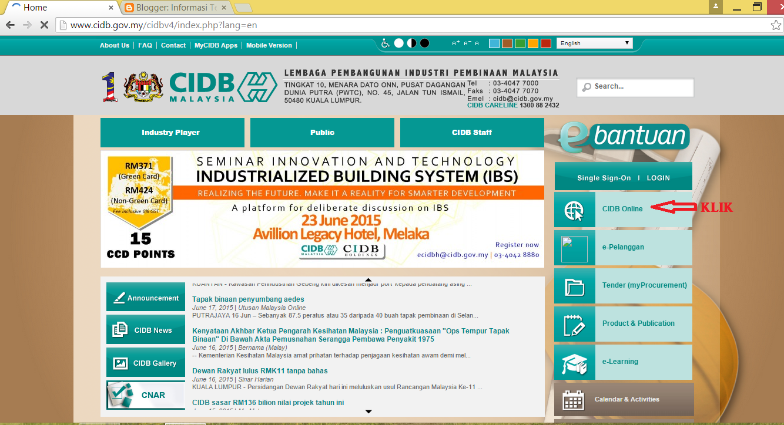Click the Register now link in banner
784x425 pixels.
point(517,245)
